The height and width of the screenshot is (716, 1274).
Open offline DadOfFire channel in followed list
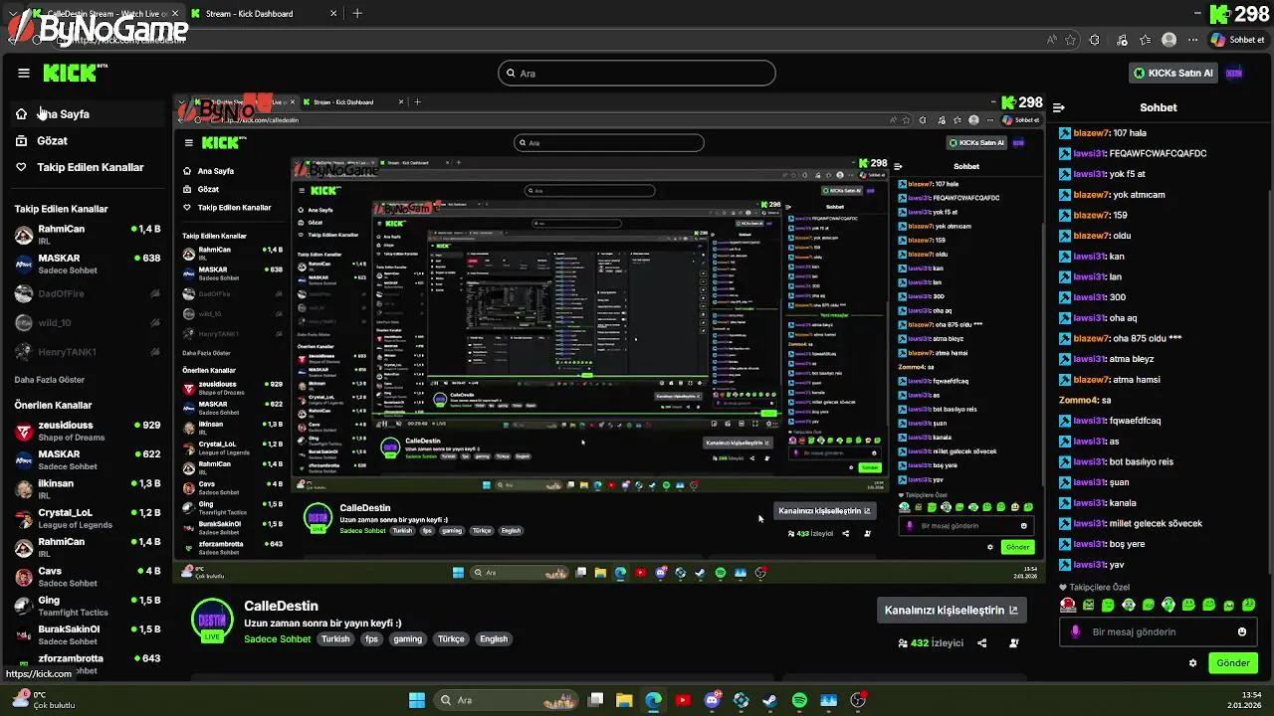click(88, 294)
